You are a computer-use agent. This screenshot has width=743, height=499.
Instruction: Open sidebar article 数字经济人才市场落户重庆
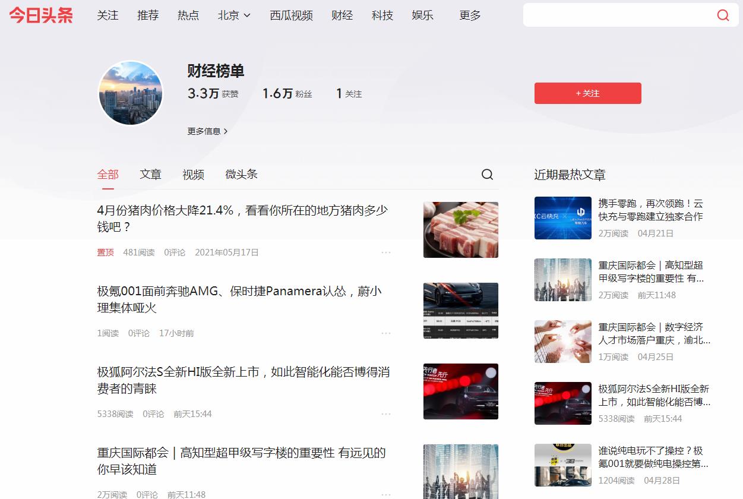pyautogui.click(x=655, y=333)
